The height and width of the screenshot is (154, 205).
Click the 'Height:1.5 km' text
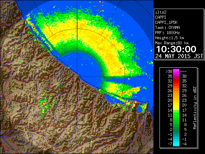[169, 38]
